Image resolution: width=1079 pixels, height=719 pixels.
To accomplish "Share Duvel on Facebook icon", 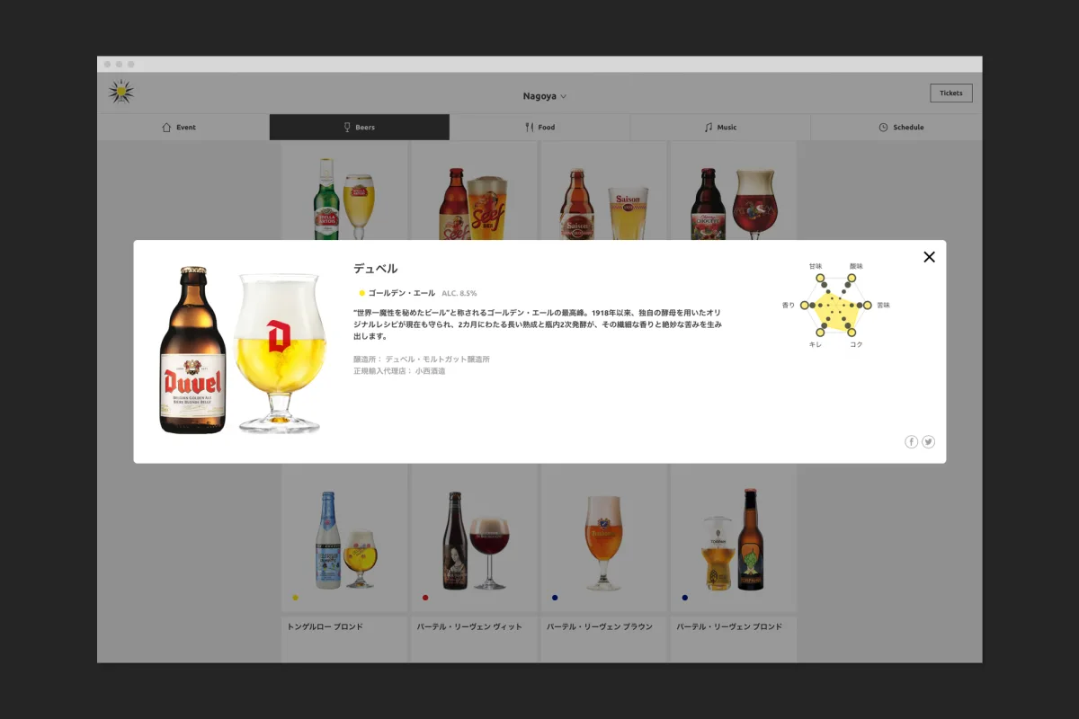I will coord(911,441).
